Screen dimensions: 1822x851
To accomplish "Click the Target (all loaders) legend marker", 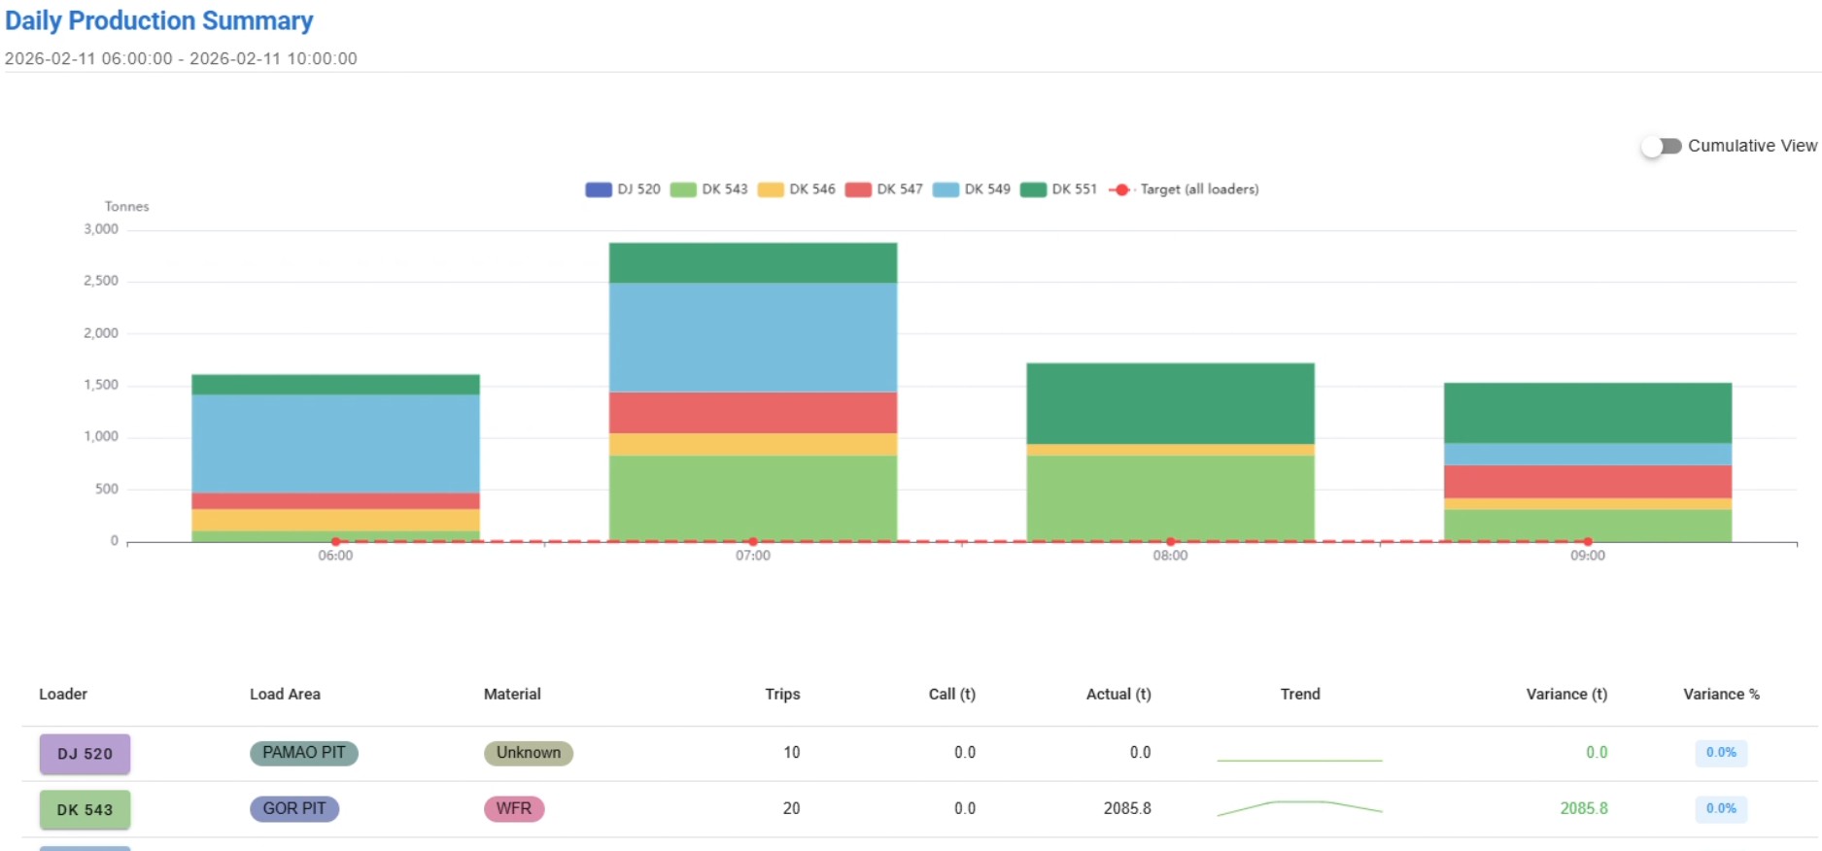I will (x=1121, y=189).
